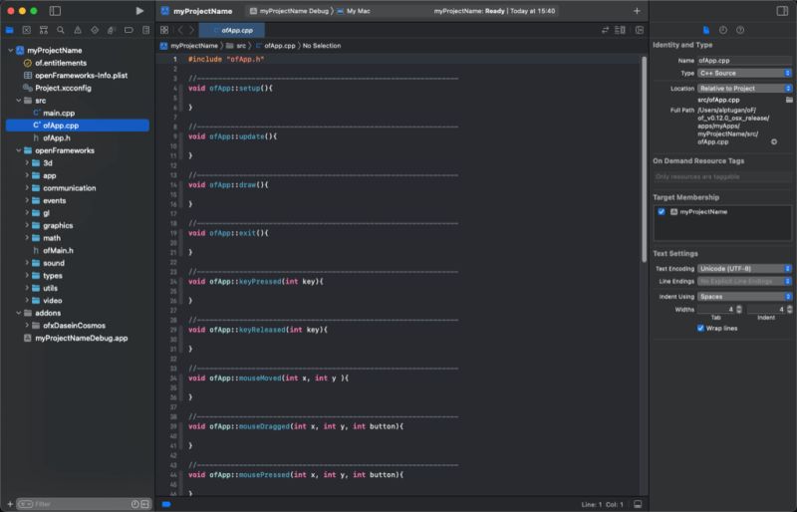Viewport: 797px width, 512px height.
Task: Open the Issue navigator warning icon
Action: 78,30
